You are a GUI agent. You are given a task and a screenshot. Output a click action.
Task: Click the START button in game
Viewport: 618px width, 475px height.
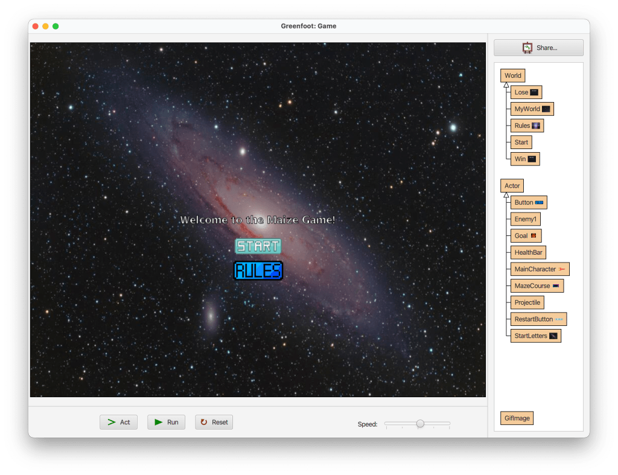point(258,246)
